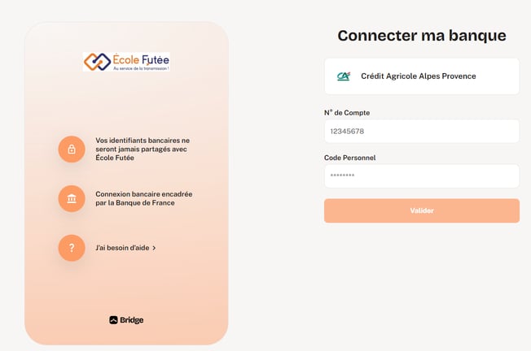Focus the Code Personnel password field
The height and width of the screenshot is (351, 531).
[x=422, y=176]
